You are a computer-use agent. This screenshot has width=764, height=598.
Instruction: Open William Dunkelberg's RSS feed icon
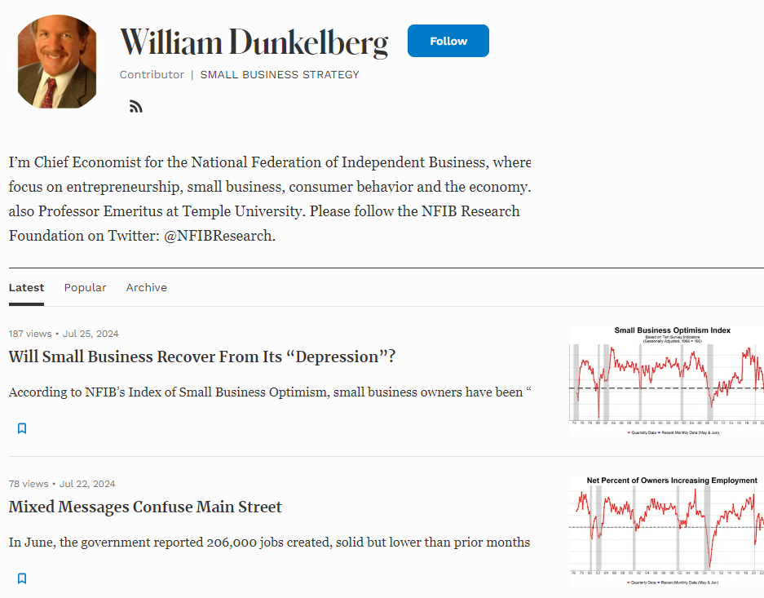coord(136,106)
